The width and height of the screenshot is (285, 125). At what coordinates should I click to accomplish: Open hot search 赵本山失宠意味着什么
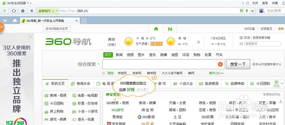(x=267, y=64)
